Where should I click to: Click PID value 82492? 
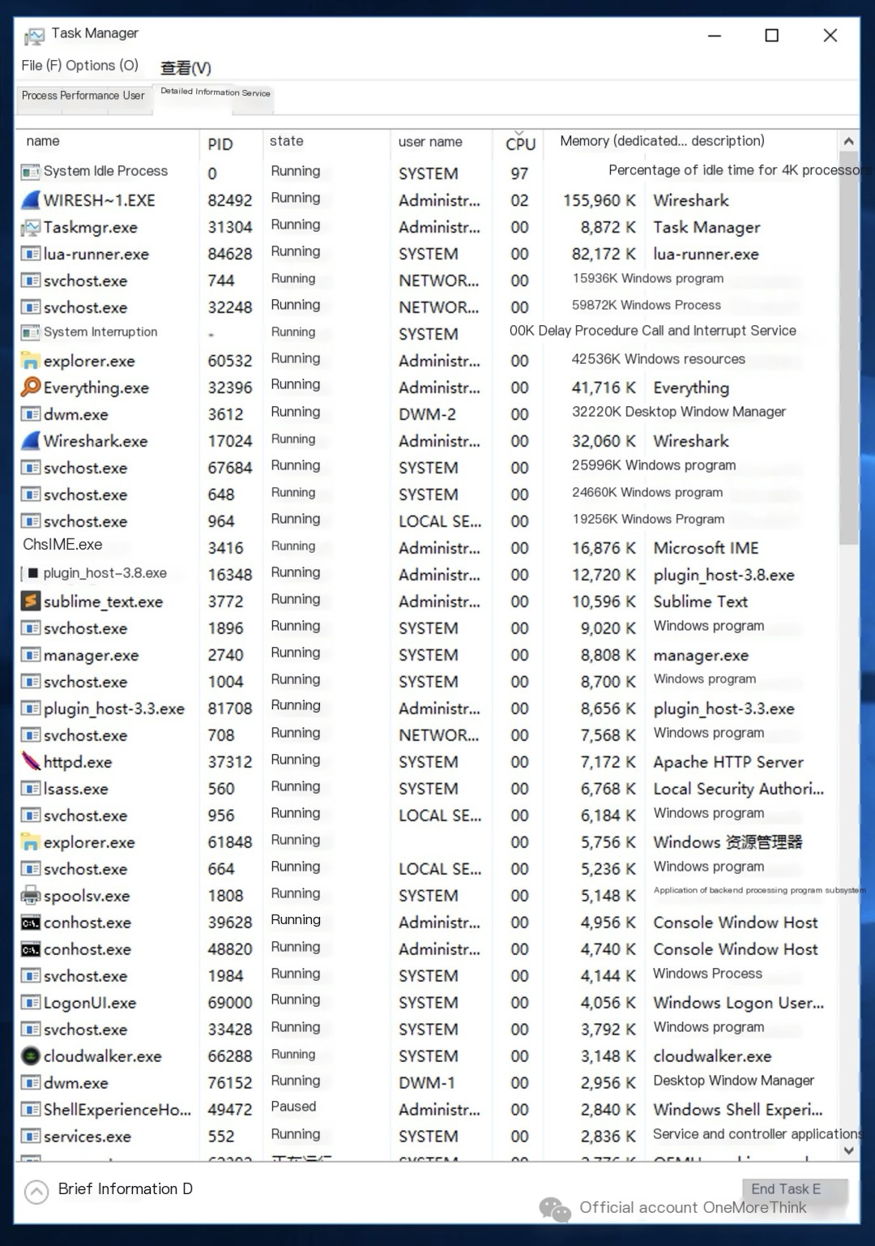coord(230,200)
